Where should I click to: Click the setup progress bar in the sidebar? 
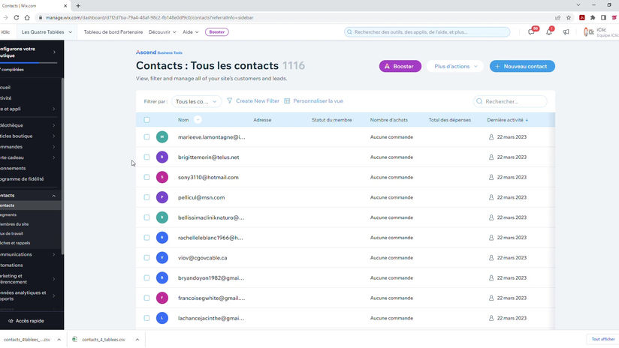29,63
